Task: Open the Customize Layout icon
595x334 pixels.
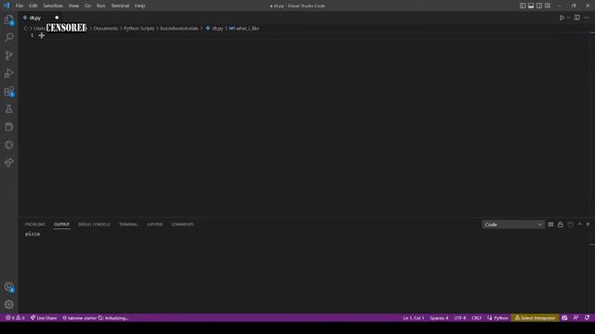Action: [x=548, y=6]
